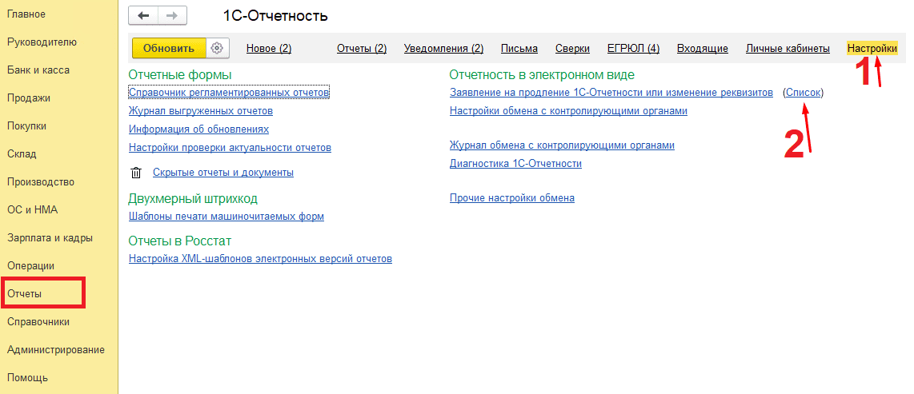This screenshot has height=394, width=914.
Task: Click Заявление на продление 1С-Отчетности link
Action: (611, 93)
